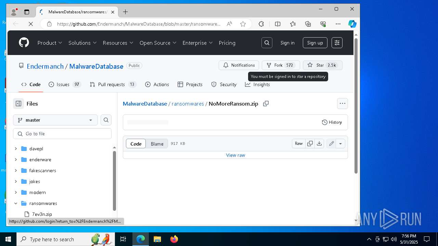Click the Notifications button
The image size is (438, 246).
239,65
